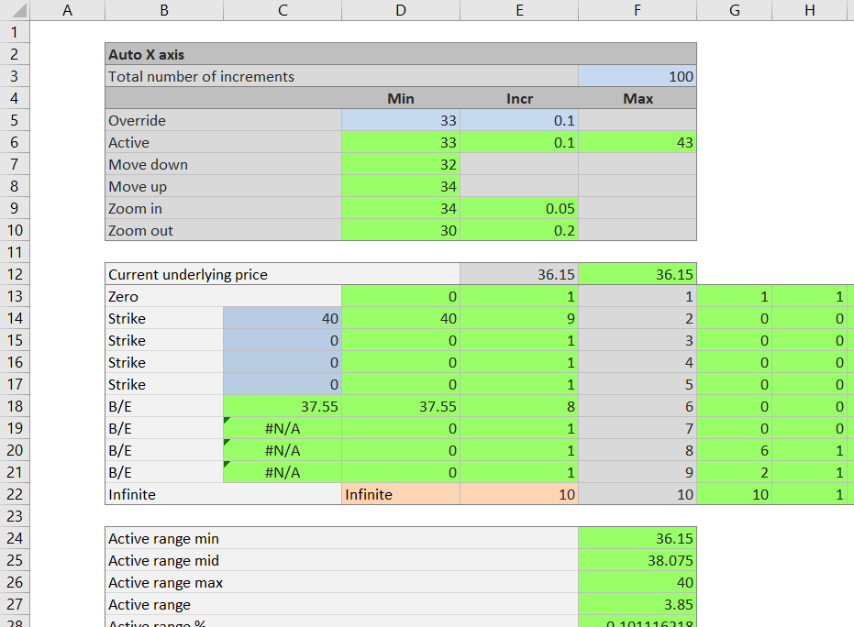854x627 pixels.
Task: Select B/E value 37.55 in column C
Action: tap(283, 406)
